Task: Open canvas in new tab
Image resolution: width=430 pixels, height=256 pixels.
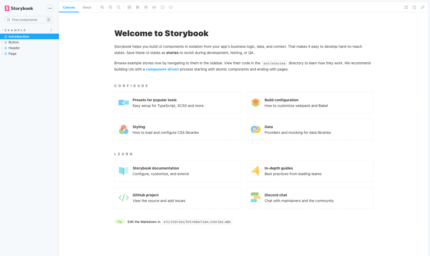Action: coord(414,7)
